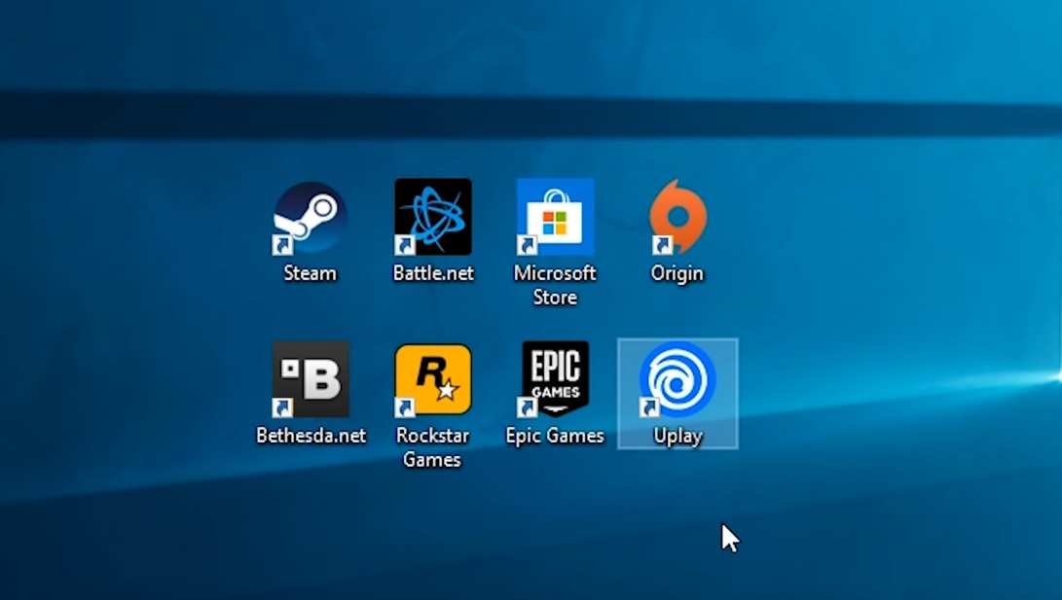Click the "Epic Games" label text
This screenshot has height=600, width=1062.
[x=555, y=437]
